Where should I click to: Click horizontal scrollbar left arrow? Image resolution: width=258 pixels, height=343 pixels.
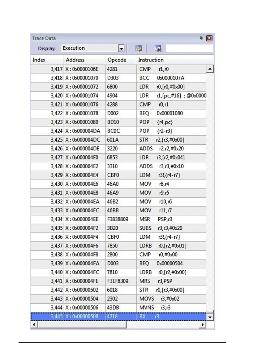(34, 324)
